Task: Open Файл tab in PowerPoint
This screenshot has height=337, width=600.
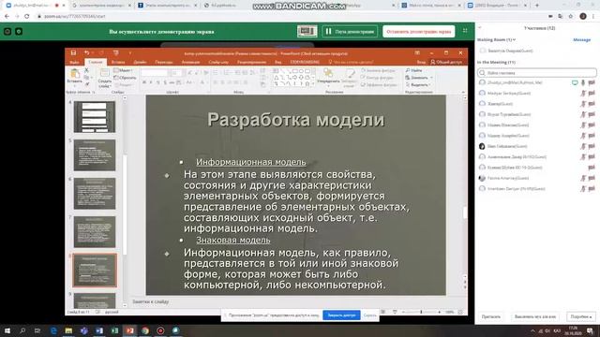Action: (x=74, y=62)
